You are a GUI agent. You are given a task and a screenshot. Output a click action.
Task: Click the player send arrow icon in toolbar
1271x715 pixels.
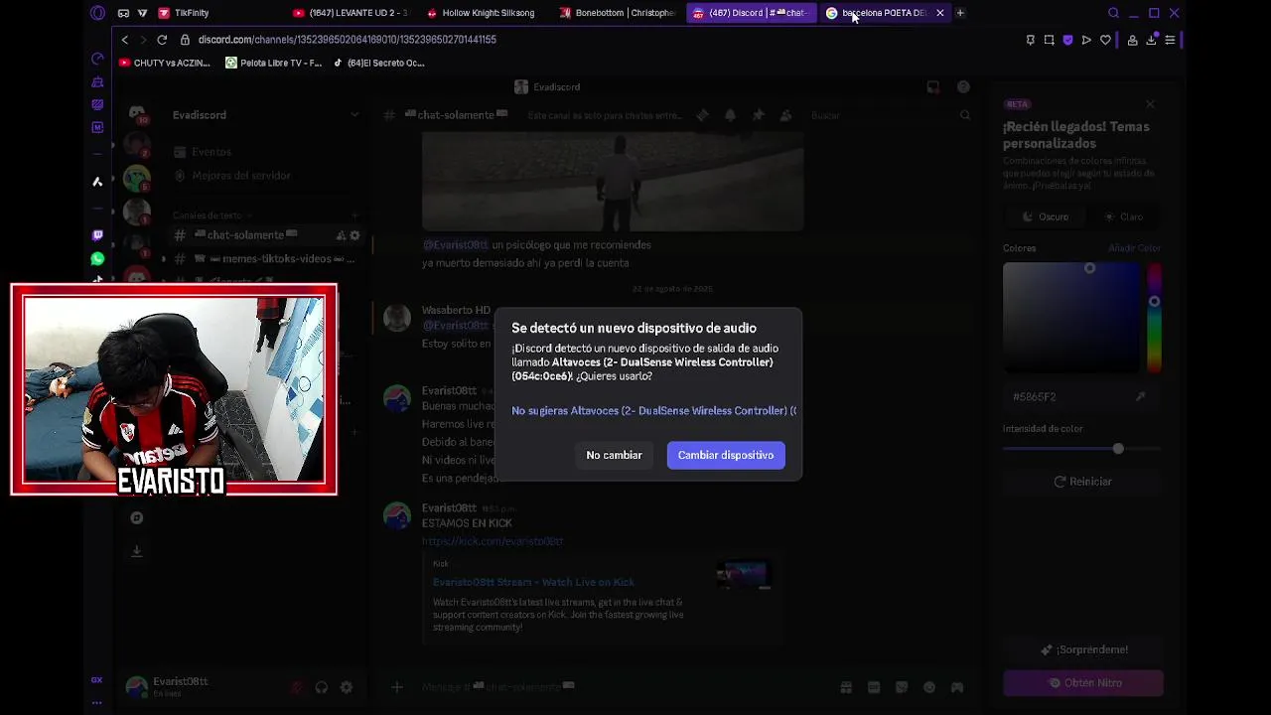(1086, 40)
